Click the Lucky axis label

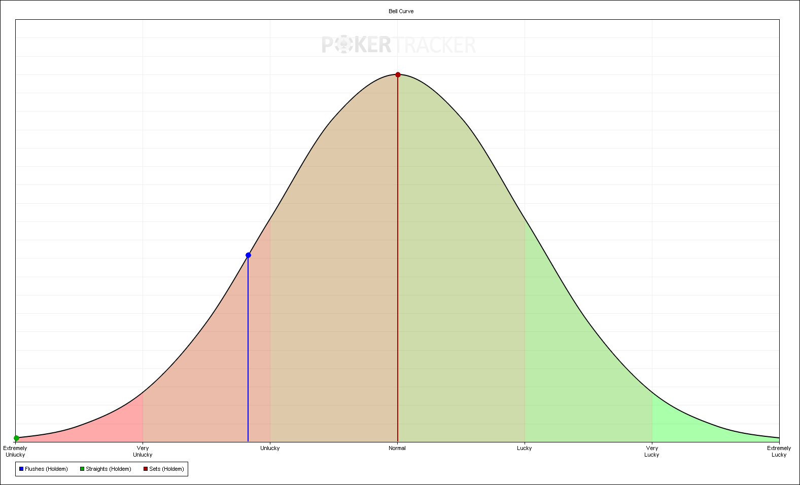pyautogui.click(x=525, y=448)
